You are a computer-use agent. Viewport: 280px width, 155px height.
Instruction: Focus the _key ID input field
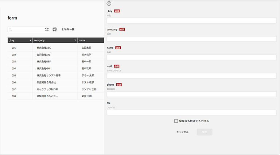(x=192, y=21)
